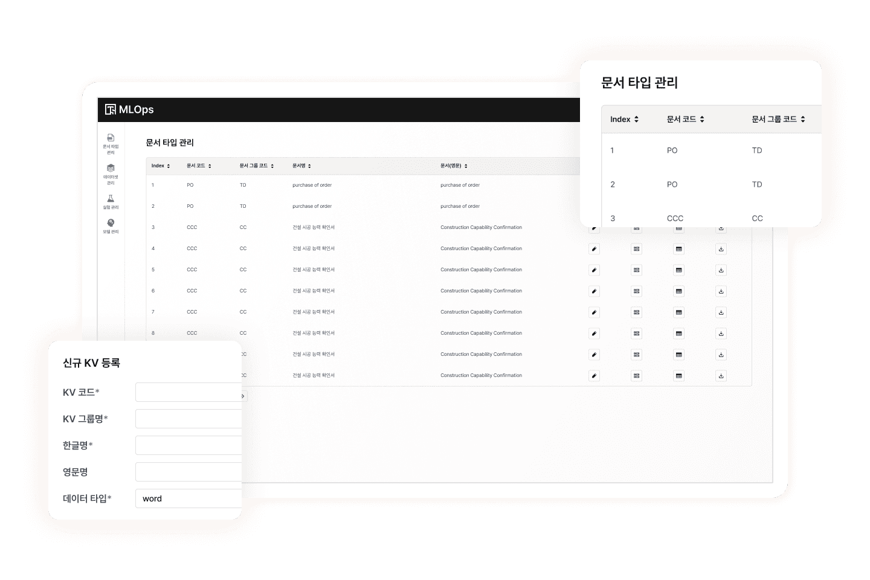Screen dimensions: 870x580
Task: Select CCC cell in the zoomed card
Action: click(675, 218)
